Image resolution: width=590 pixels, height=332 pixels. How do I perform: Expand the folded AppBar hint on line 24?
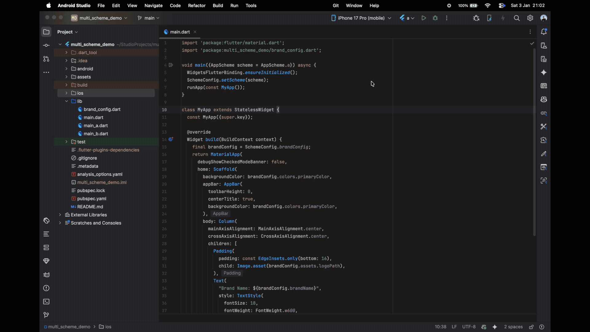click(x=220, y=214)
